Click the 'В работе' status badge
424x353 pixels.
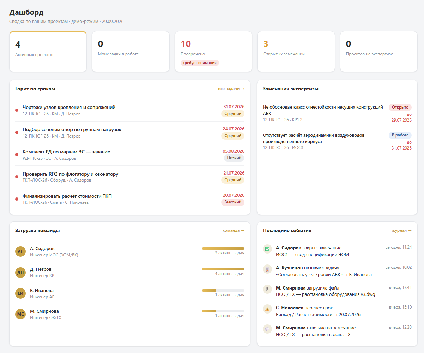pos(400,135)
